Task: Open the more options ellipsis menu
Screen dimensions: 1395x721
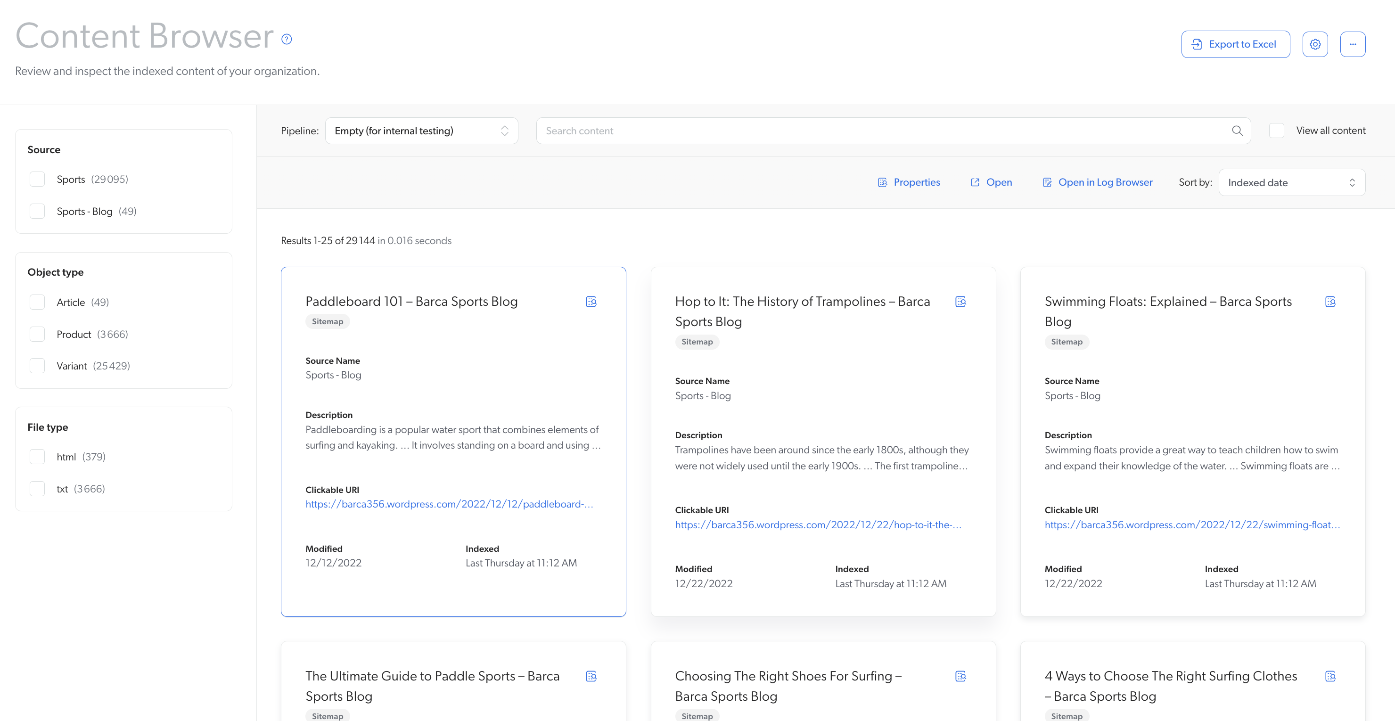Action: click(1353, 44)
